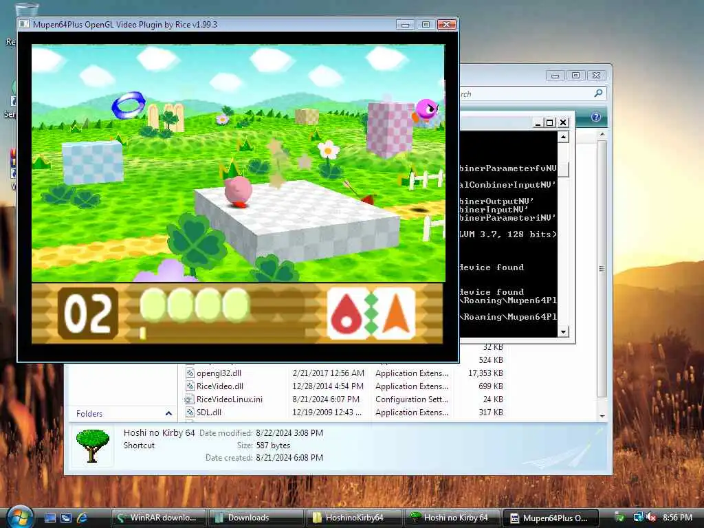The height and width of the screenshot is (528, 704).
Task: Click Size value 587 bytes
Action: pos(273,445)
